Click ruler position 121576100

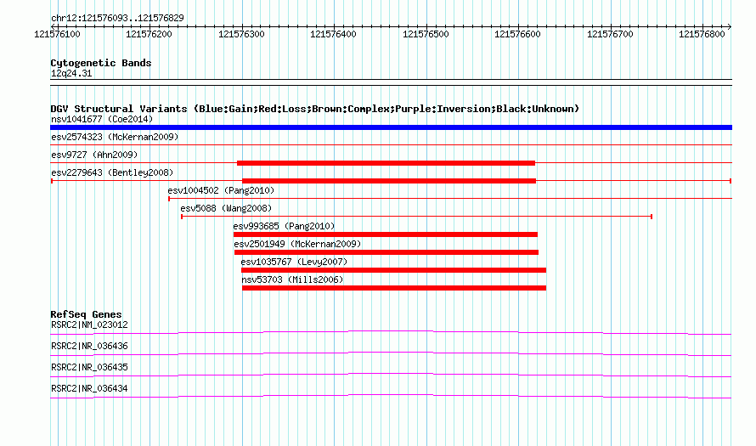point(57,34)
